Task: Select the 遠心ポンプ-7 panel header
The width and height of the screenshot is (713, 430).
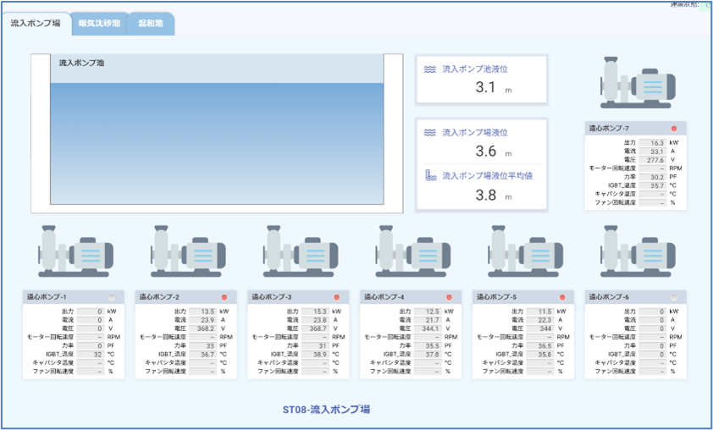Action: tap(636, 129)
